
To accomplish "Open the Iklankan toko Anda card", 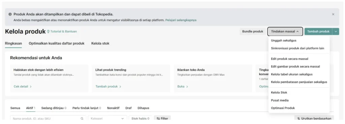I will click(213, 78).
